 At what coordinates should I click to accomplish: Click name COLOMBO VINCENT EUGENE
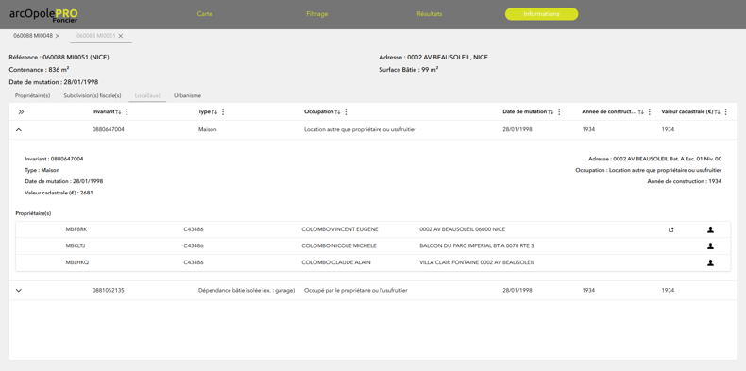tap(340, 229)
